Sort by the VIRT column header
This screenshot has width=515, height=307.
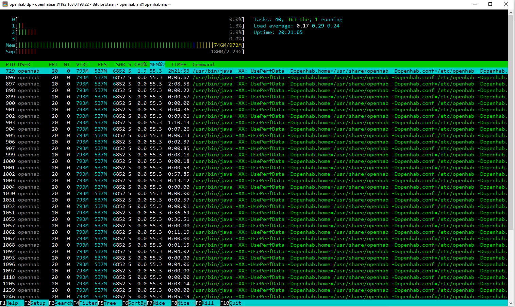pos(82,64)
